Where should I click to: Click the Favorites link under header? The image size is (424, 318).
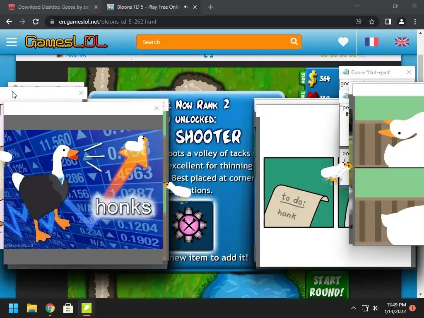pos(76,56)
